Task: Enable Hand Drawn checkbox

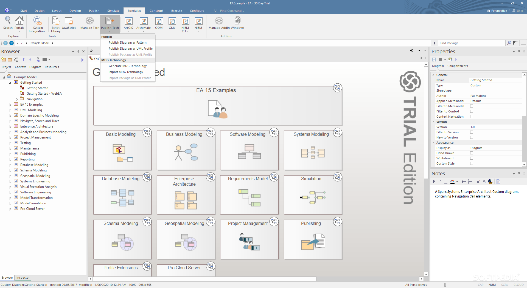Action: point(472,153)
